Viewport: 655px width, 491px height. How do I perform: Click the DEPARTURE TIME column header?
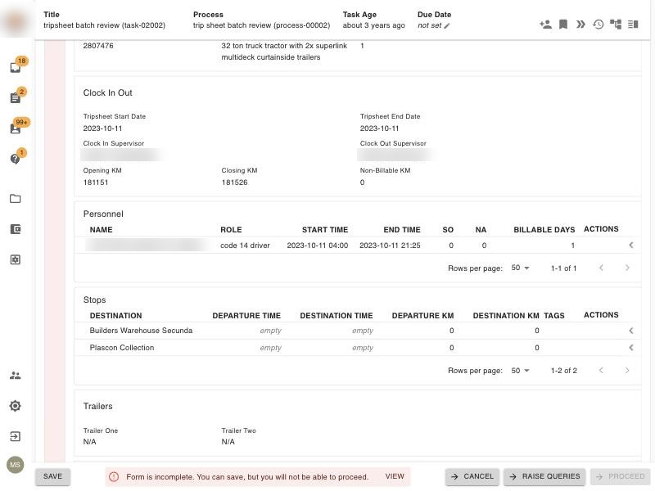(246, 316)
